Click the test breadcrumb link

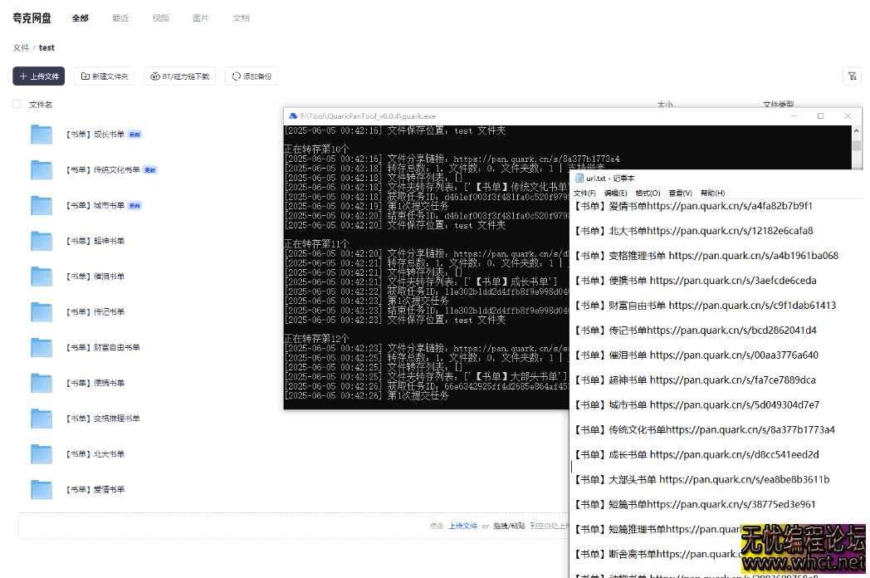(x=47, y=47)
